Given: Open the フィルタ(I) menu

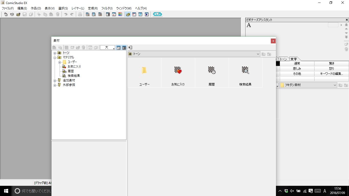Looking at the screenshot, I should click(107, 8).
